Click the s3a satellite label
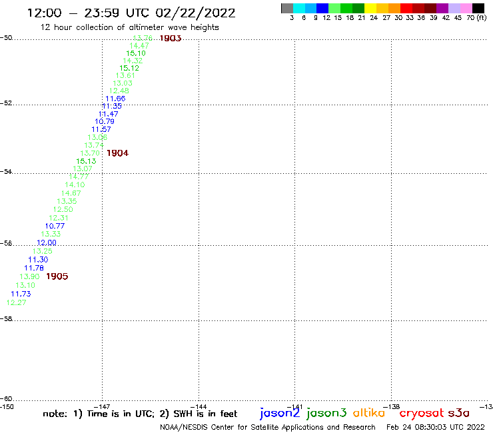Viewport: 493px width, 433px height. click(459, 413)
